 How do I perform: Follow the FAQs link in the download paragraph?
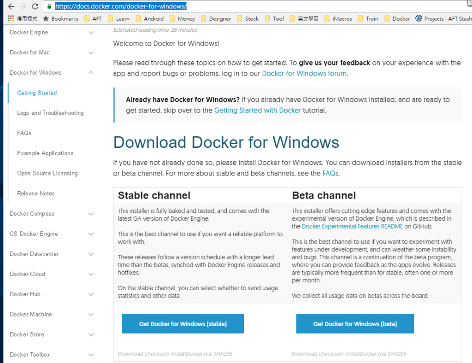point(330,173)
